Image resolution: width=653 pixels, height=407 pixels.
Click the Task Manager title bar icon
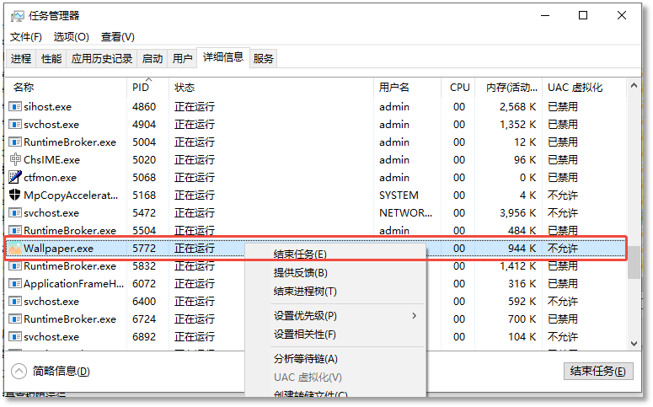(x=18, y=16)
